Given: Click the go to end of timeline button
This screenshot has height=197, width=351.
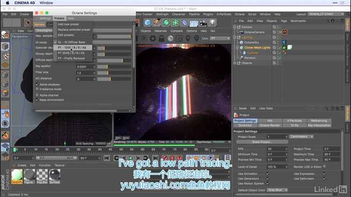Looking at the screenshot, I should click(155, 158).
